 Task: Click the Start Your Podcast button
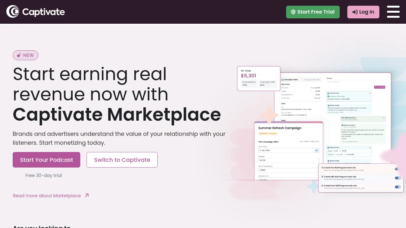click(x=46, y=160)
